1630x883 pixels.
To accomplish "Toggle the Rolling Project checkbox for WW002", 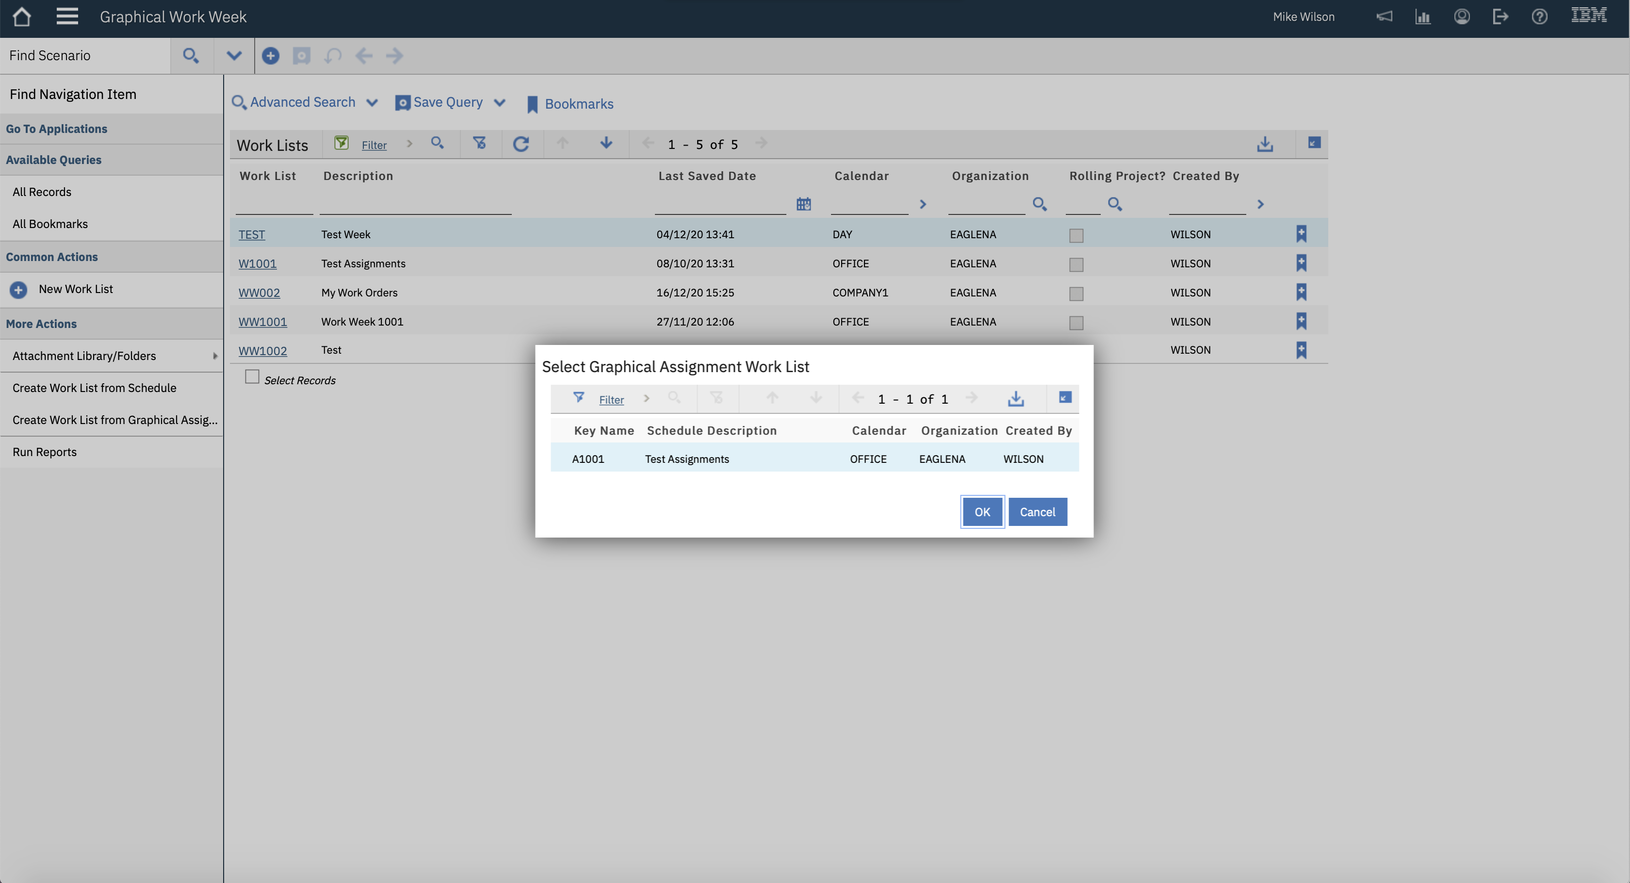I will (1076, 294).
